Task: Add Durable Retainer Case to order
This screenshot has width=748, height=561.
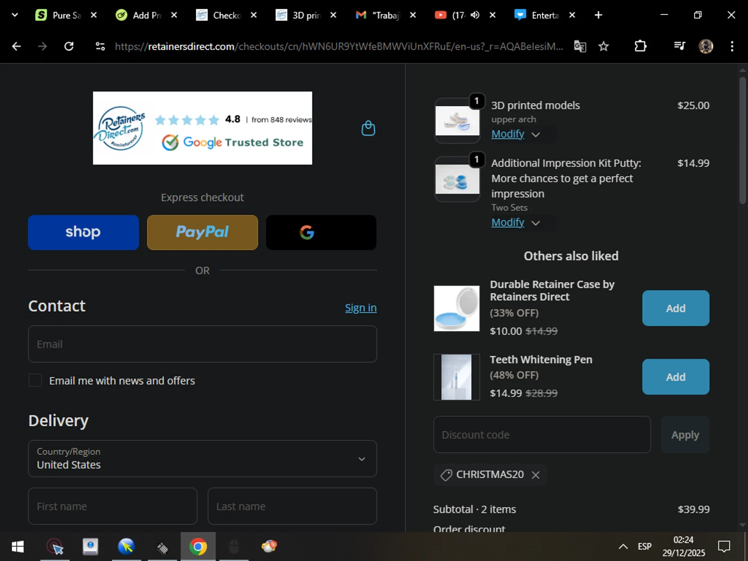Action: coord(676,308)
